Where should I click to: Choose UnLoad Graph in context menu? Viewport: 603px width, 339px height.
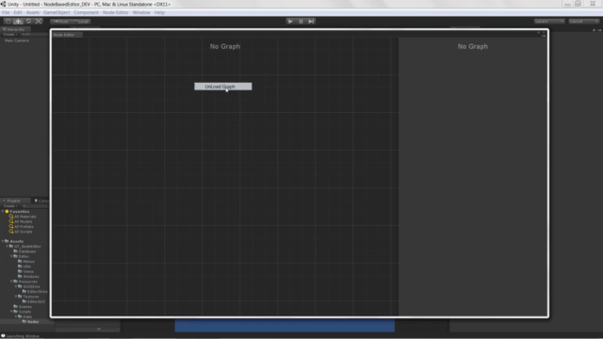coord(223,87)
